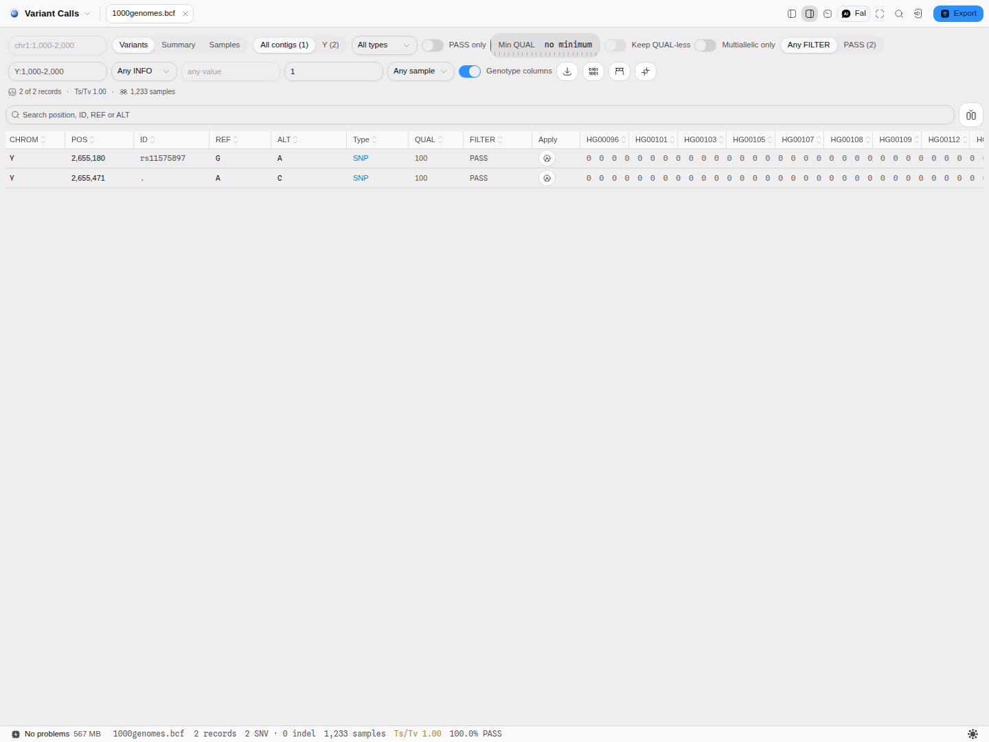Sort by the ALT column header
This screenshot has width=989, height=742.
(308, 140)
